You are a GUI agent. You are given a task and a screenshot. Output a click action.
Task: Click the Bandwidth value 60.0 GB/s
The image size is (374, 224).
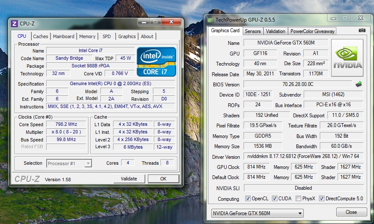341,146
